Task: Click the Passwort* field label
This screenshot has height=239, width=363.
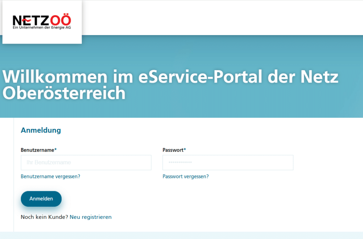Action: (x=174, y=150)
